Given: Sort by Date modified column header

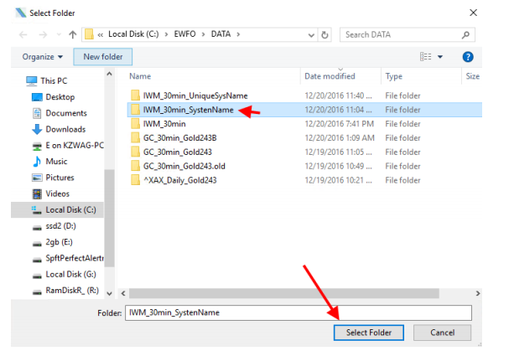Looking at the screenshot, I should [330, 76].
